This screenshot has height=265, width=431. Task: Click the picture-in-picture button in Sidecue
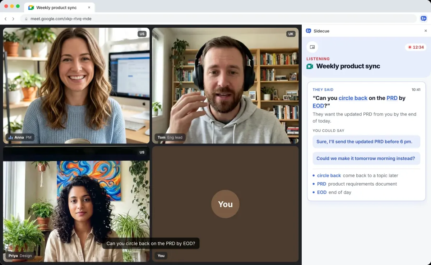(x=312, y=47)
